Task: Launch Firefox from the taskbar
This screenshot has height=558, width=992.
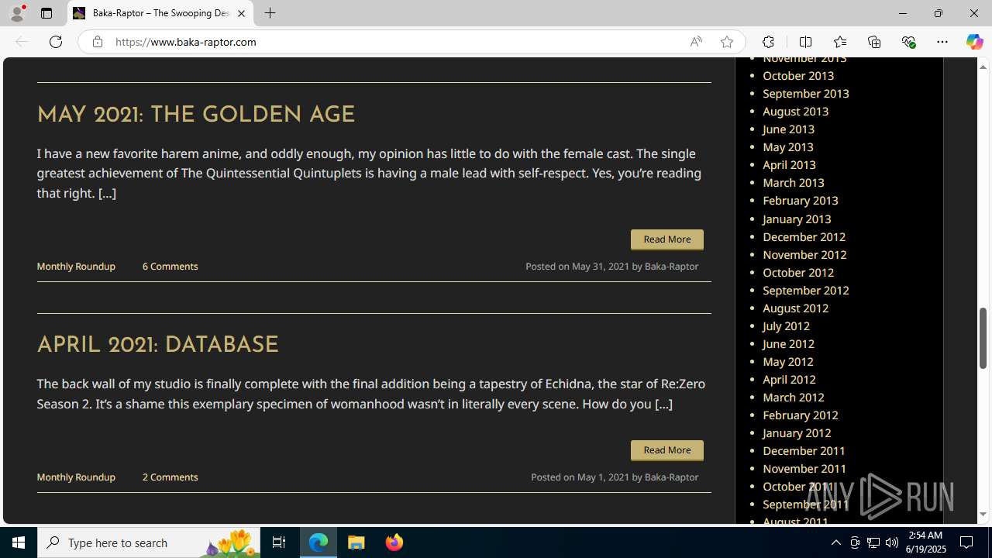Action: (394, 542)
